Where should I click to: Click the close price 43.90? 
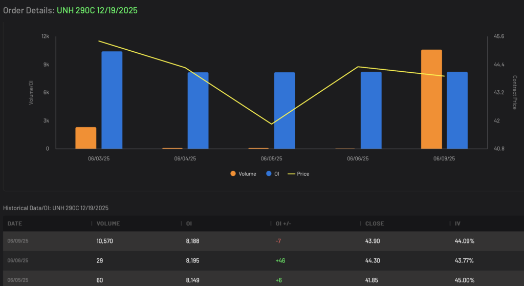pyautogui.click(x=373, y=241)
